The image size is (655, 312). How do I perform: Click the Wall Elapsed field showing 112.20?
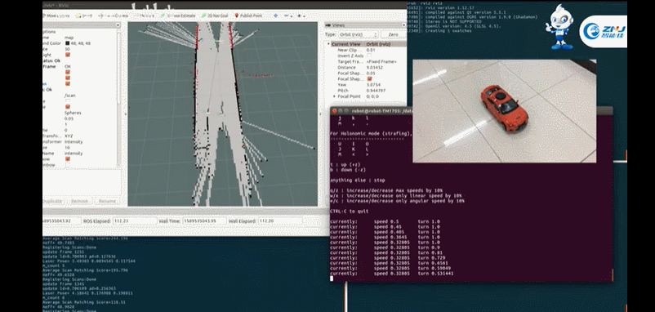pyautogui.click(x=280, y=221)
